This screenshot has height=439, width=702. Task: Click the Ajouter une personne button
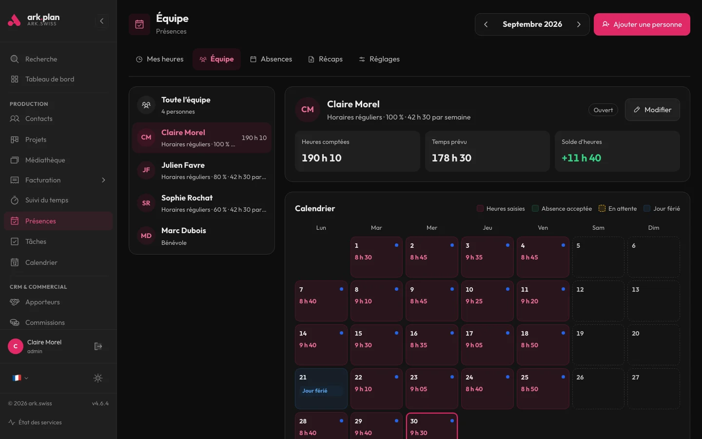tap(642, 24)
